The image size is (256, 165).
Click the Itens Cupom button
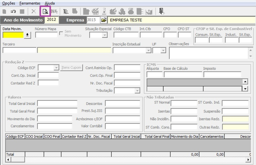pos(72,68)
